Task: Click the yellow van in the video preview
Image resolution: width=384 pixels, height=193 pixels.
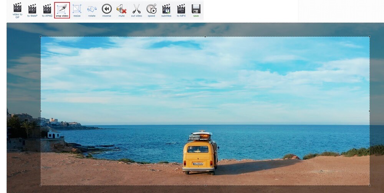Action: (200, 153)
